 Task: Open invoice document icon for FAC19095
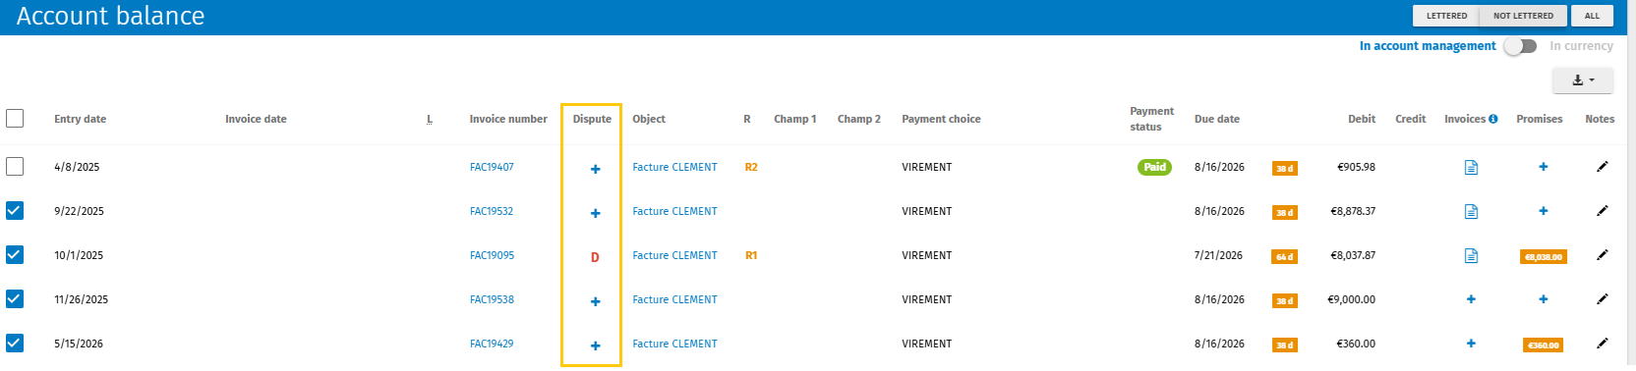click(x=1471, y=256)
